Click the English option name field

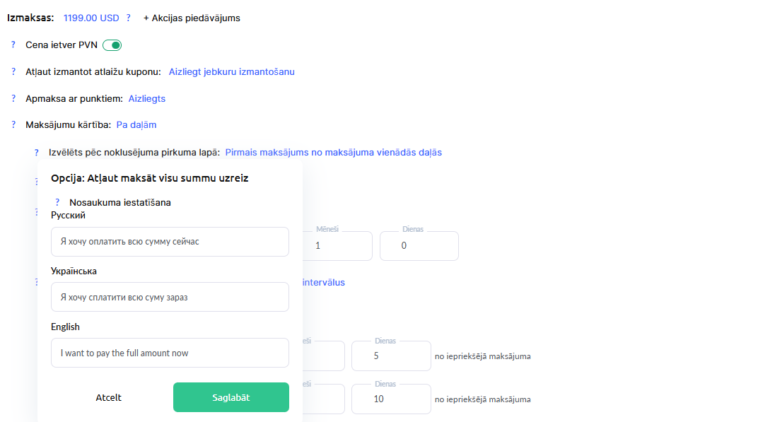170,353
